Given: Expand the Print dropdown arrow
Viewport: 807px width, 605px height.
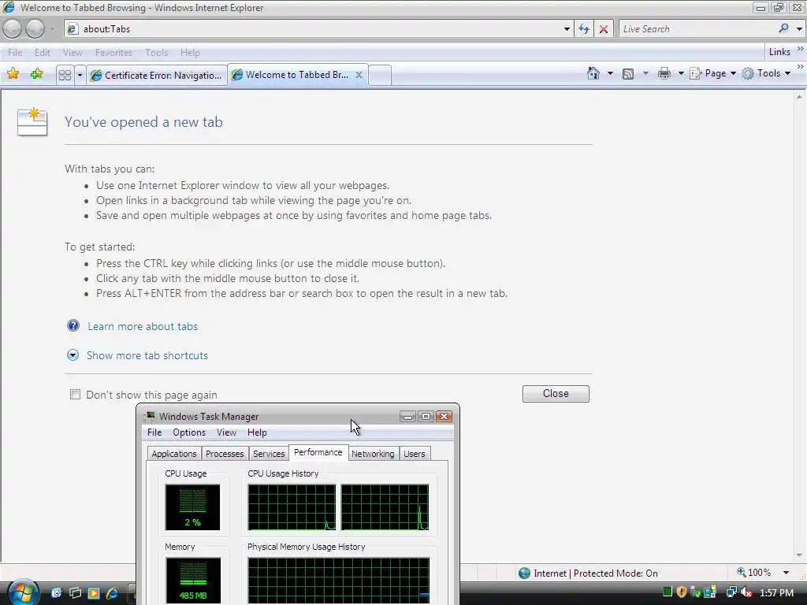Looking at the screenshot, I should pos(681,73).
